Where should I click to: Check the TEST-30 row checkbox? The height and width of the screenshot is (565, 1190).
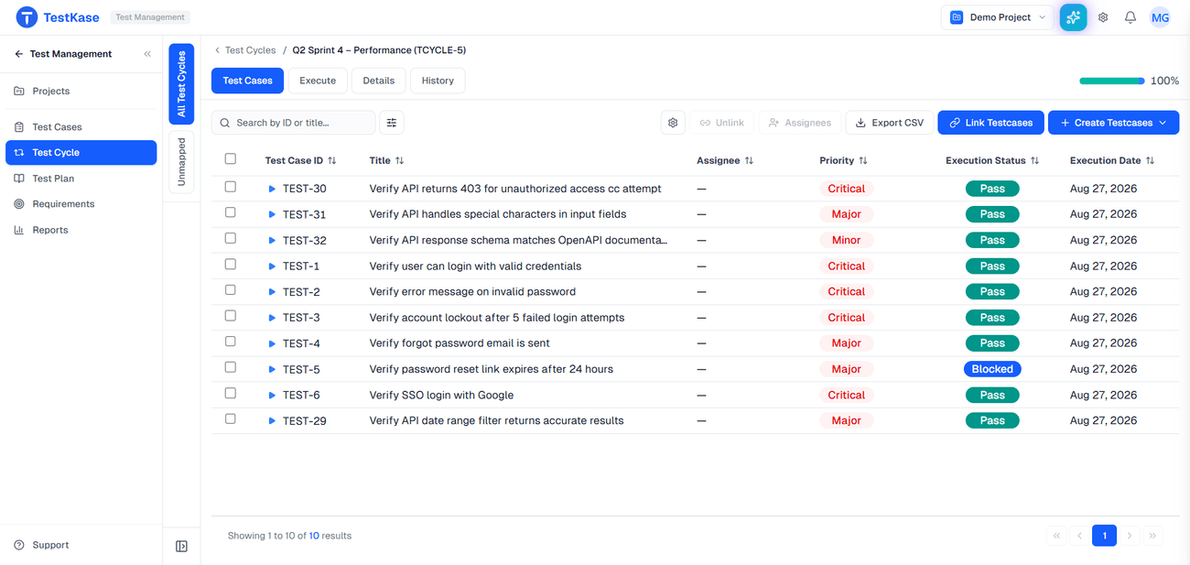point(231,187)
